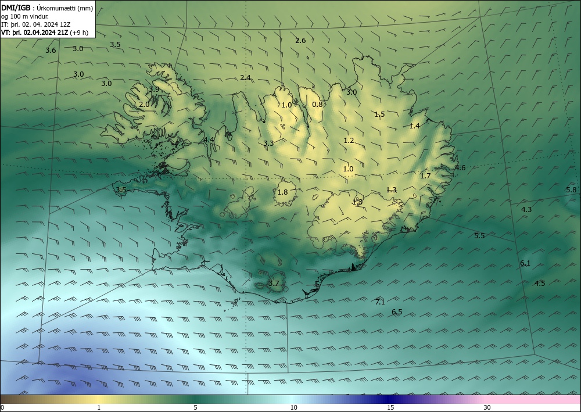Screen dimensions: 581x412
Task: Click the map value 1.2
Action: (x=349, y=141)
